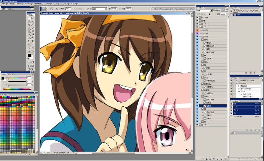This screenshot has width=264, height=161.
Task: Hide the レイヤー1 bottom layer
Action: (197, 125)
